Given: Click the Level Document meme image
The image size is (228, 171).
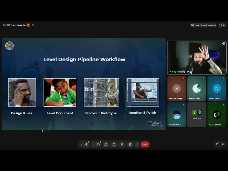Looking at the screenshot, I should [60, 93].
